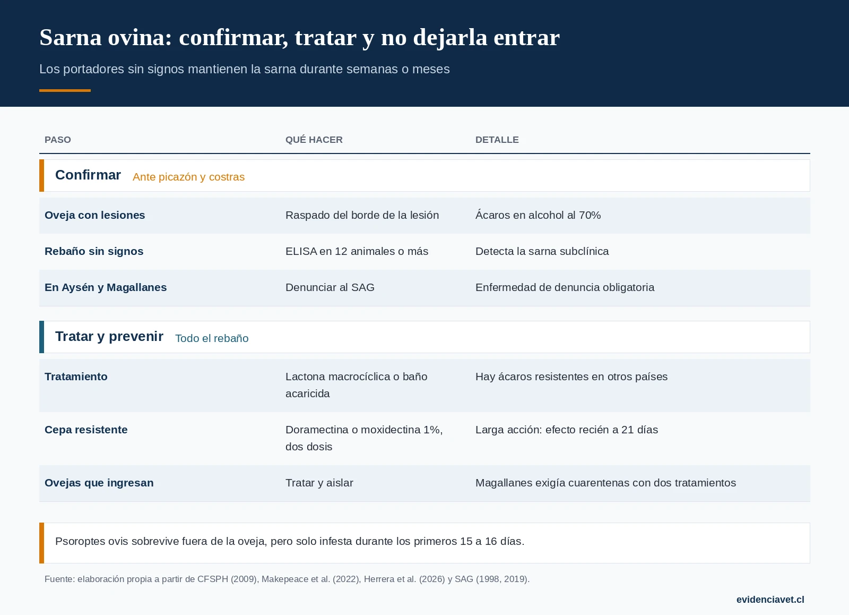Click 'ELISA en 12 animales o más' cell
This screenshot has width=849, height=615.
click(357, 251)
